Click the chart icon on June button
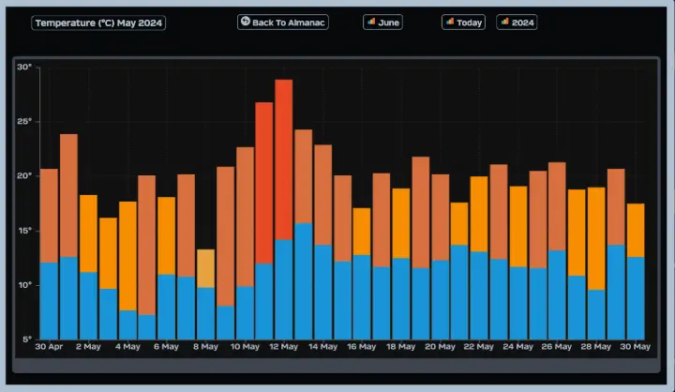The width and height of the screenshot is (675, 392). click(371, 22)
